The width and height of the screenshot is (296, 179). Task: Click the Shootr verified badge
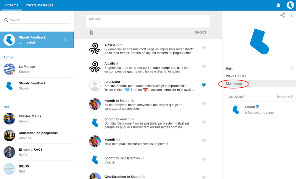[257, 107]
